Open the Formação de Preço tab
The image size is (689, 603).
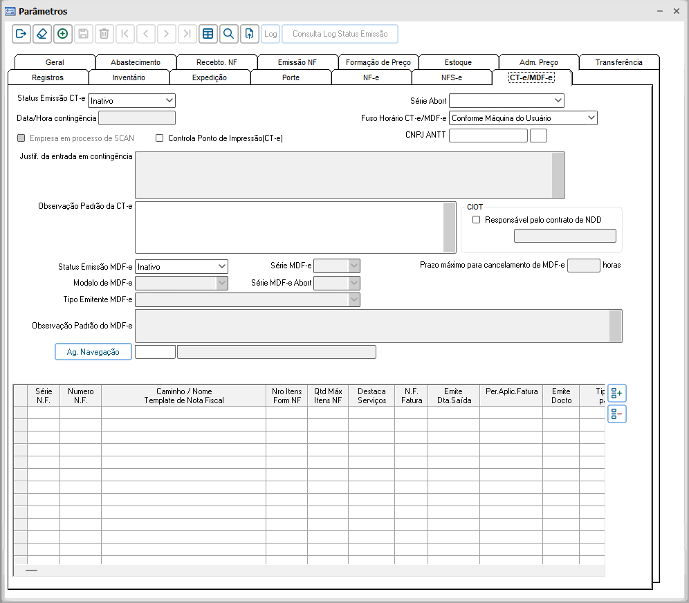(x=378, y=62)
